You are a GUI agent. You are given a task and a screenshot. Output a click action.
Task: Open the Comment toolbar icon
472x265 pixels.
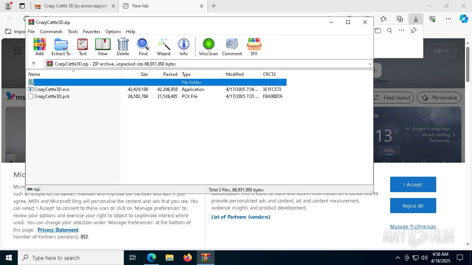(232, 47)
